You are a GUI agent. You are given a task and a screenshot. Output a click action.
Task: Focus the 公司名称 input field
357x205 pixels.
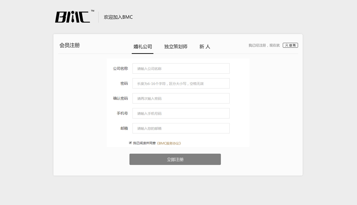pyautogui.click(x=181, y=68)
